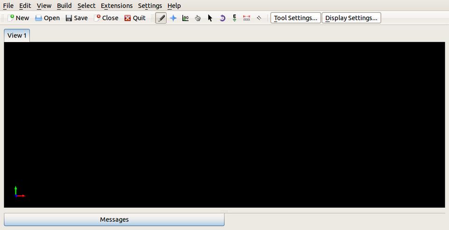The image size is (449, 230).
Task: Click the XYZ axes indicator in viewport
Action: pyautogui.click(x=20, y=192)
